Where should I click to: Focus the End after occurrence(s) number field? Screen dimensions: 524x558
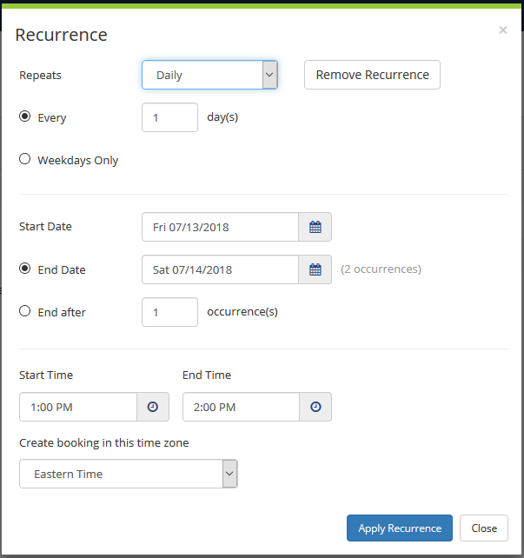tap(169, 312)
